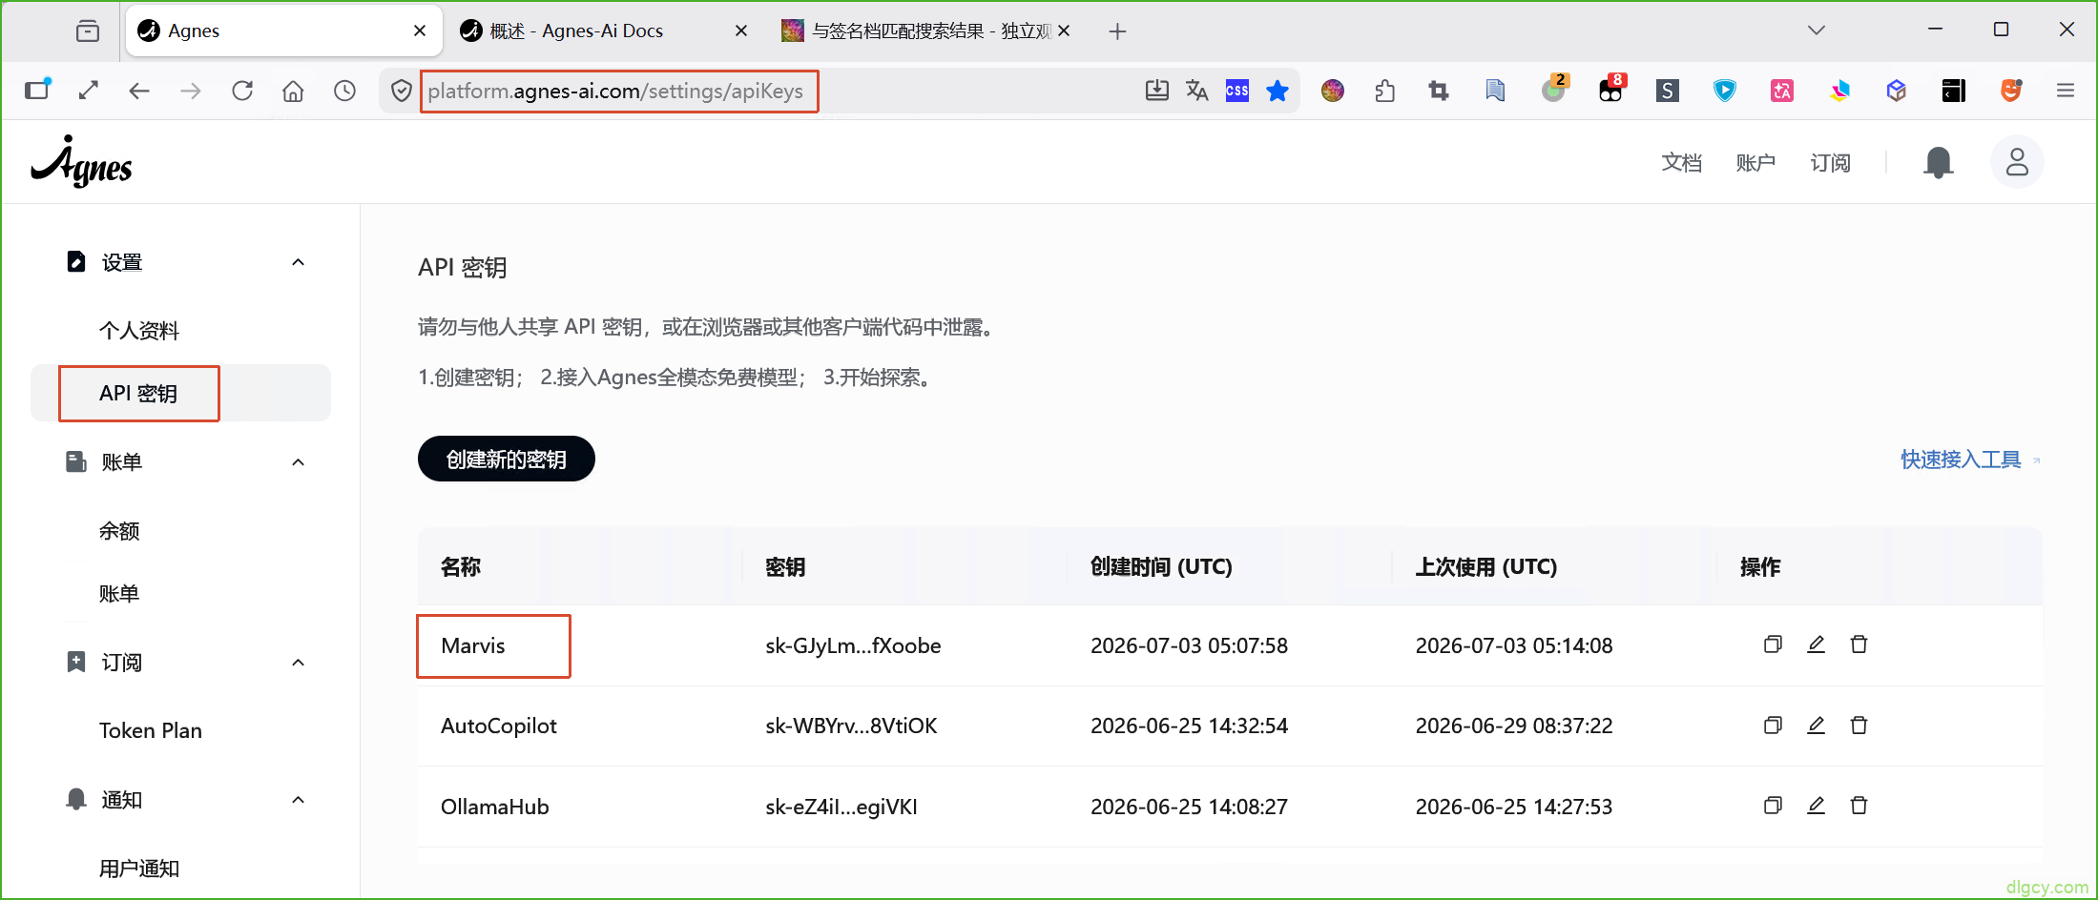Open 用户通知 in the sidebar
This screenshot has width=2098, height=900.
pos(139,869)
